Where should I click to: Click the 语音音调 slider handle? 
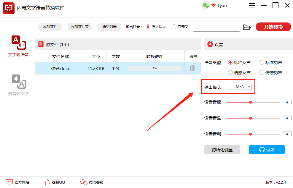251,134
